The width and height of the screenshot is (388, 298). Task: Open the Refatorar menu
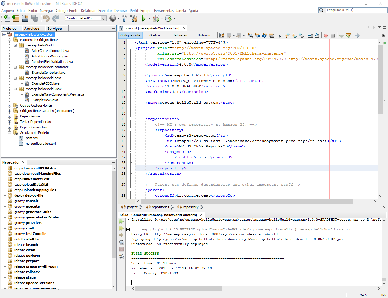(88, 11)
